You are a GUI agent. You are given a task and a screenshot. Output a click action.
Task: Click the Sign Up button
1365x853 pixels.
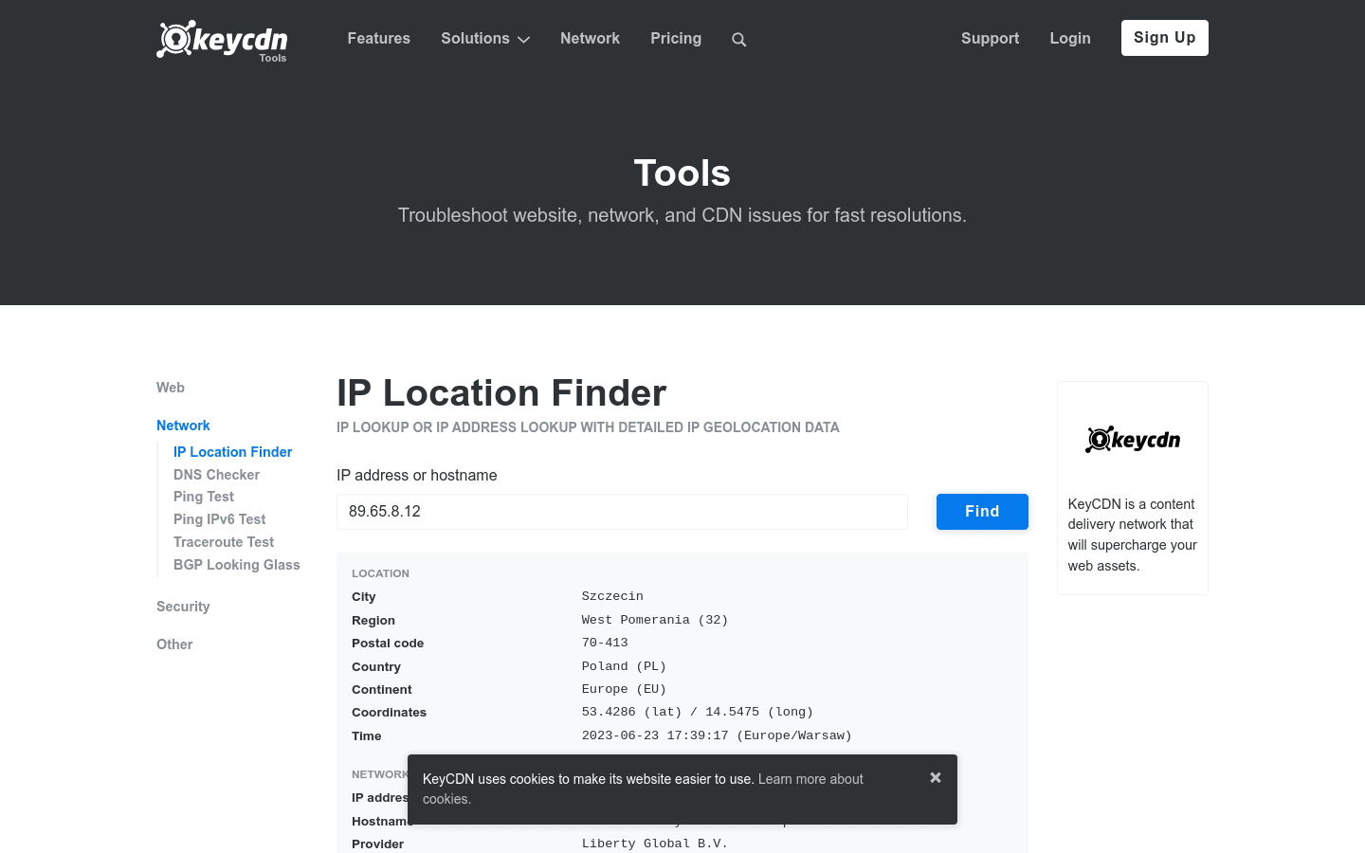pos(1164,38)
